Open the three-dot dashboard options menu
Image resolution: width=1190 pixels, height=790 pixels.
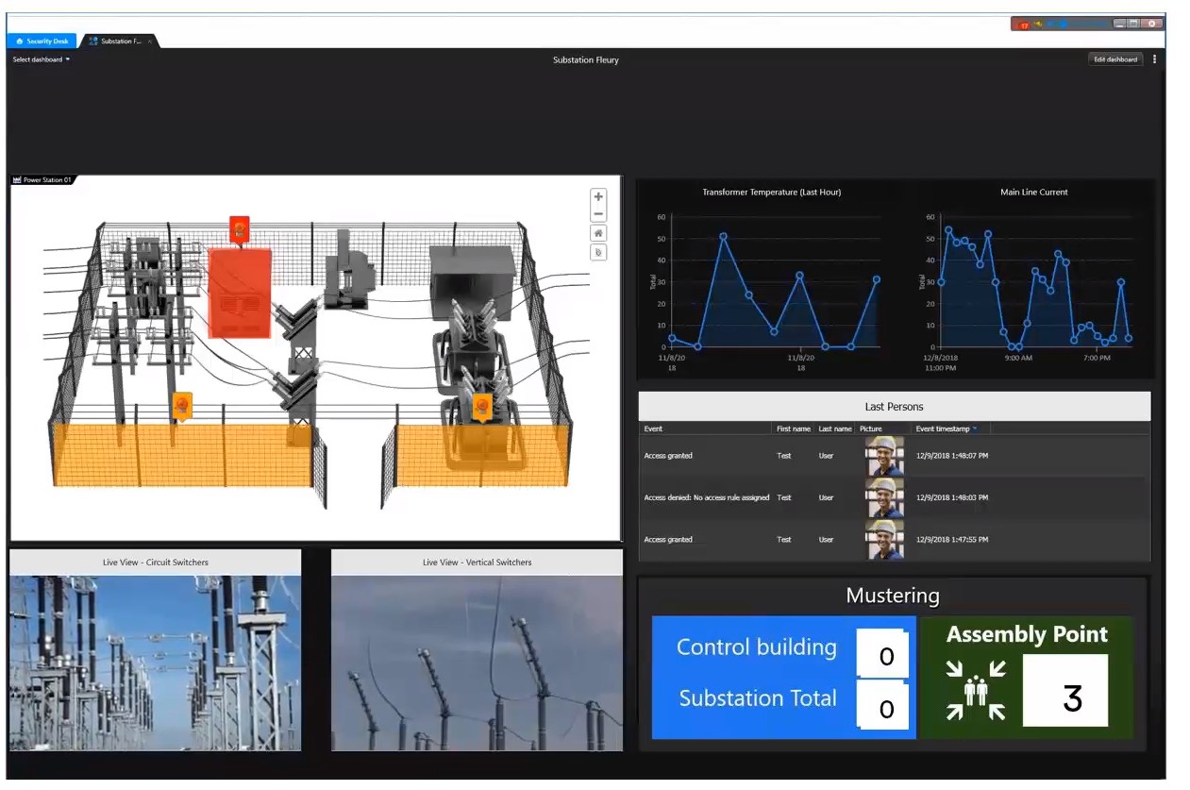click(1154, 59)
